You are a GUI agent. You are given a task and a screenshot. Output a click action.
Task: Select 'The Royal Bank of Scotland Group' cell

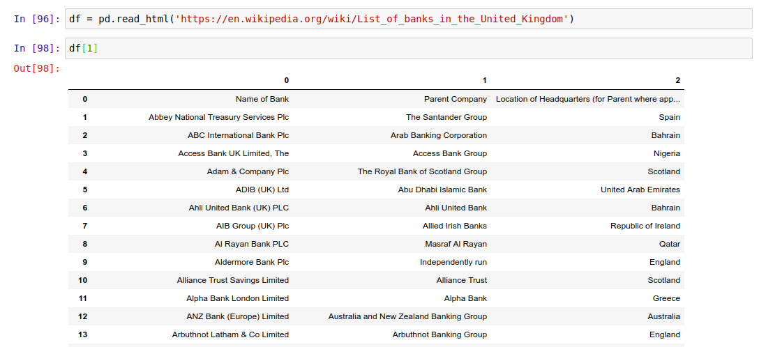[x=422, y=171]
